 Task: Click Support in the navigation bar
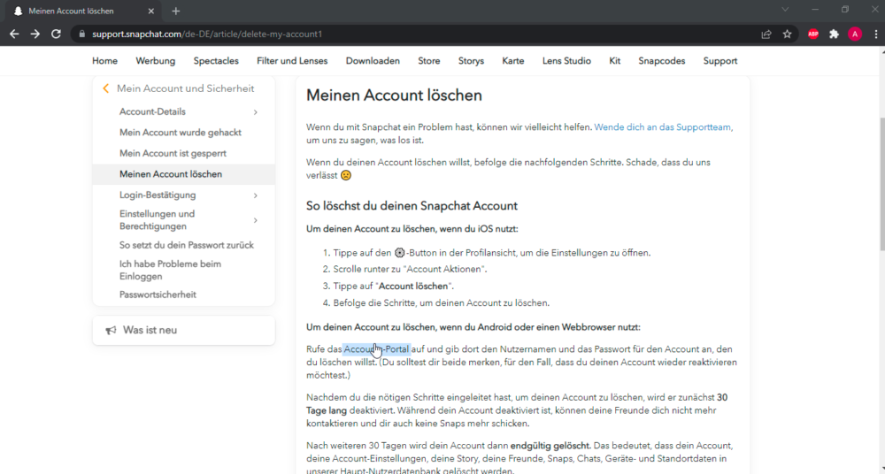tap(720, 61)
